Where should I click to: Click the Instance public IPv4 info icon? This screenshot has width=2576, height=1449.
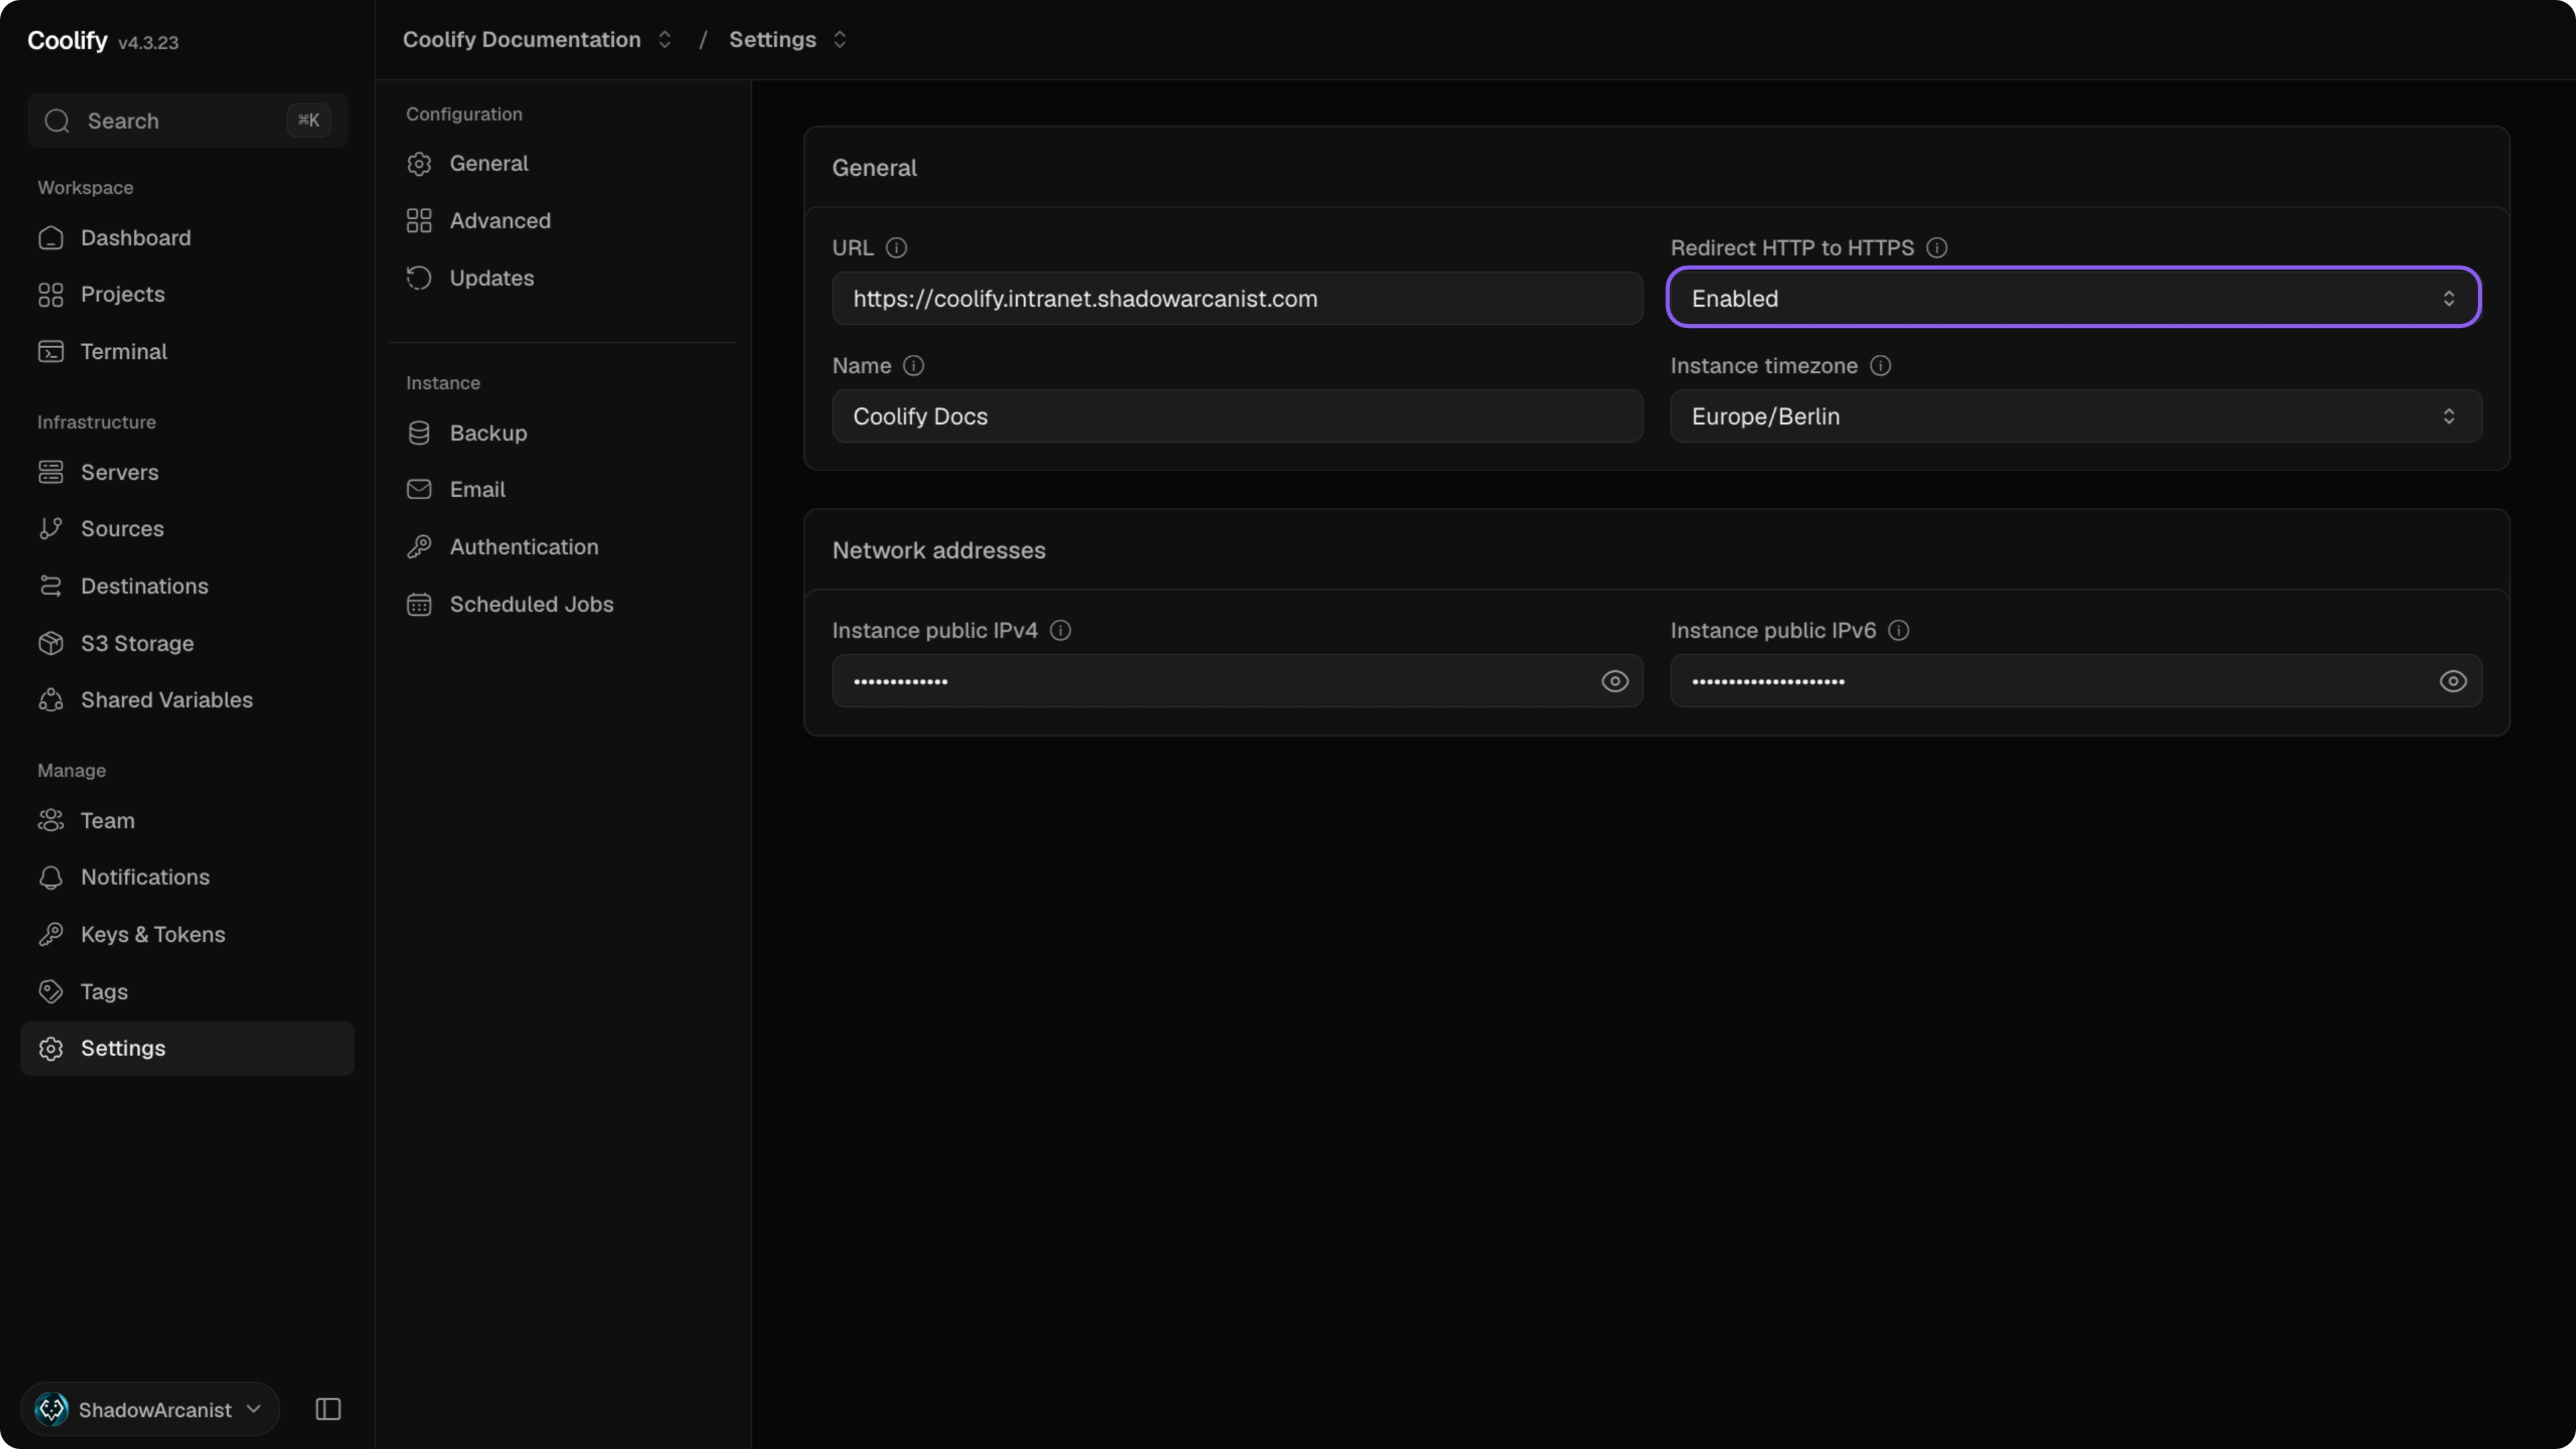point(1060,630)
